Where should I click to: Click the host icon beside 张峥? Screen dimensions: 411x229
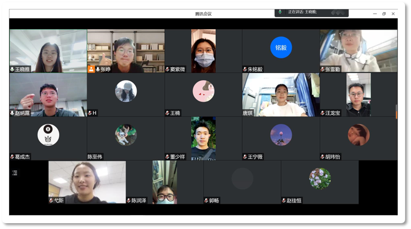[91, 69]
